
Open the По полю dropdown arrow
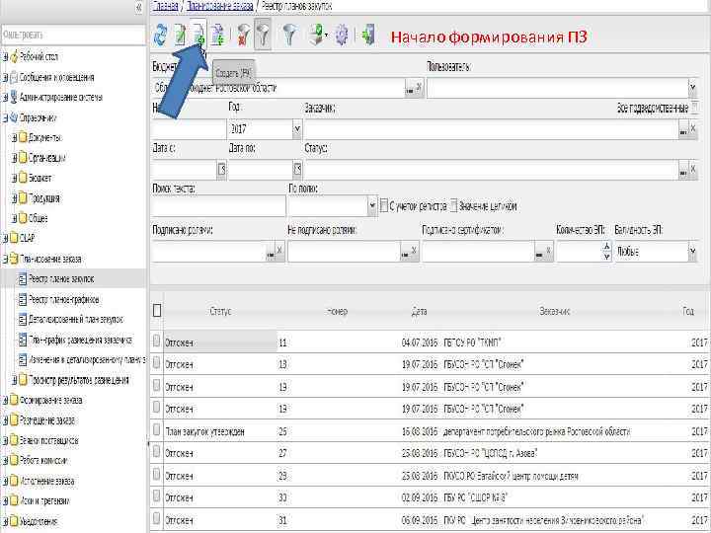[x=372, y=206]
